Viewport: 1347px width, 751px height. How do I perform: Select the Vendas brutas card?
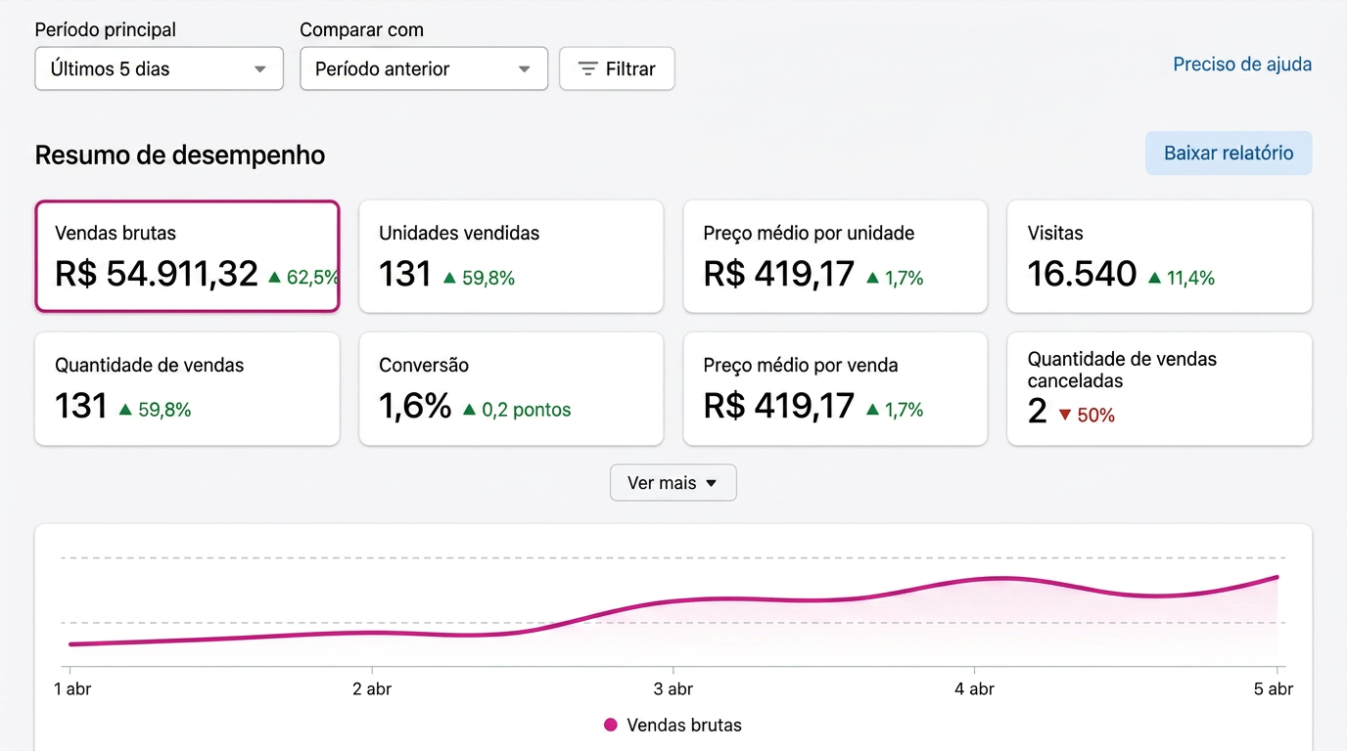click(187, 256)
